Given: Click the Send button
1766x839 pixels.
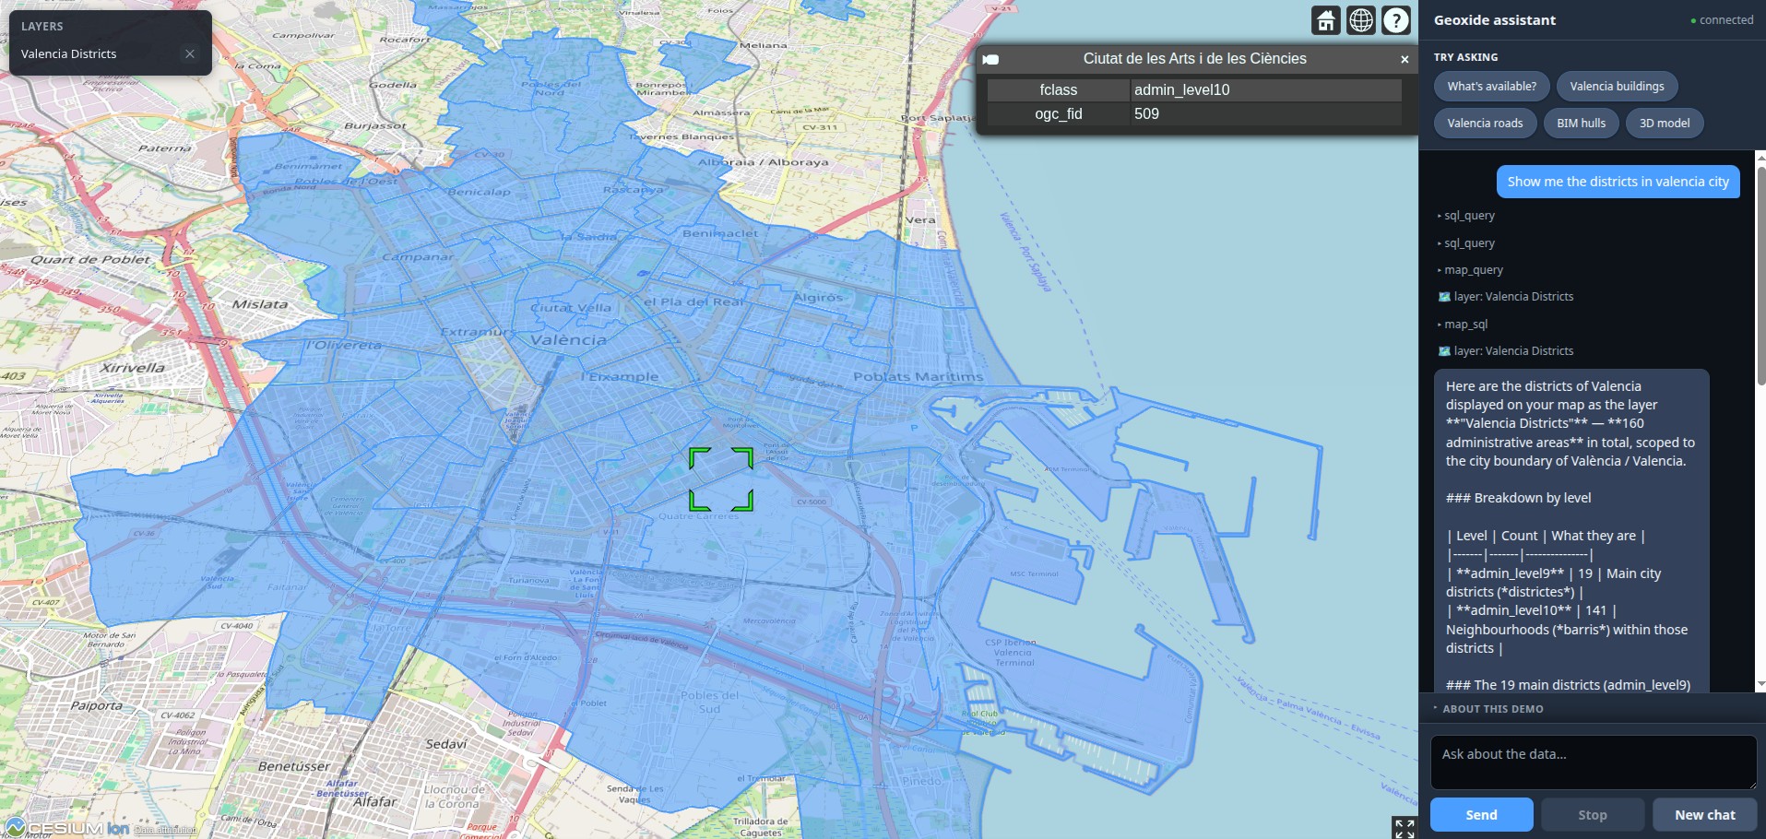Looking at the screenshot, I should coord(1481,815).
